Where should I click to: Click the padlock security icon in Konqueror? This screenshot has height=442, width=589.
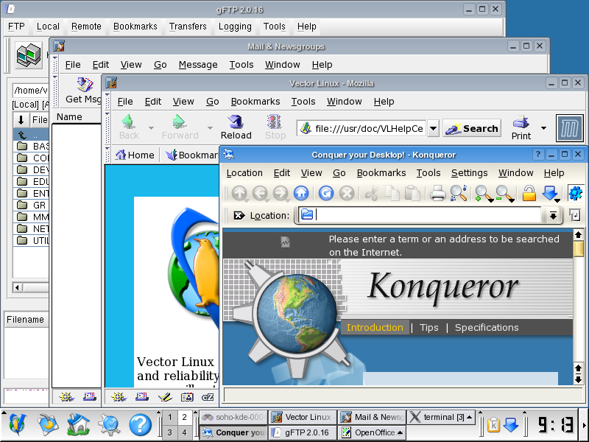(x=529, y=194)
